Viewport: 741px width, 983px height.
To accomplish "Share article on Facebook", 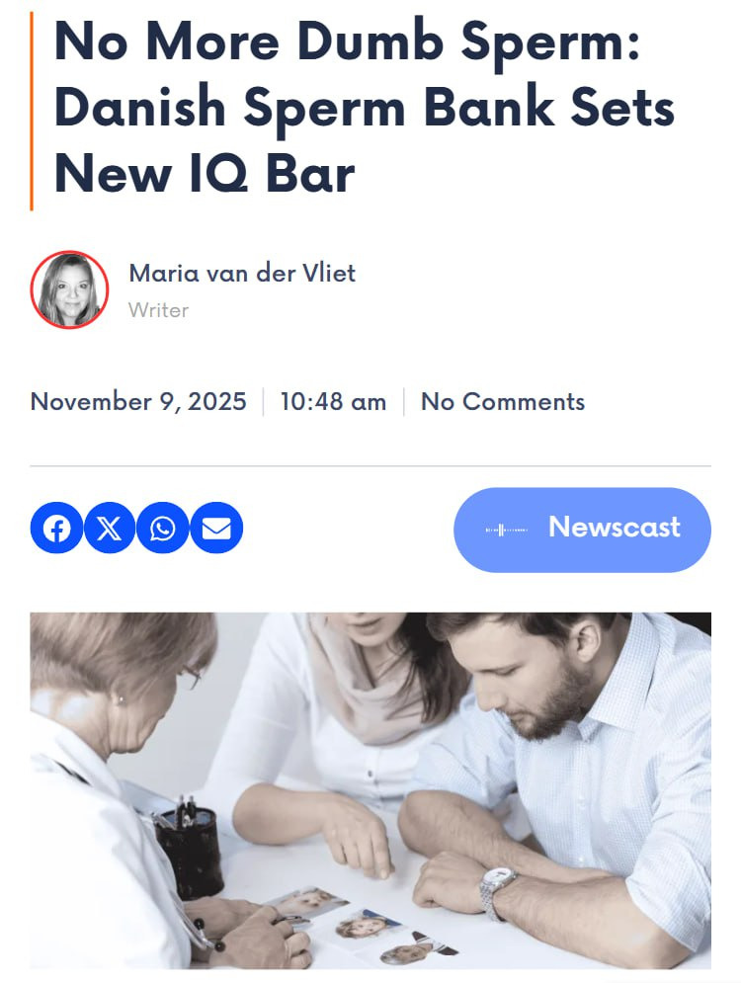I will pyautogui.click(x=56, y=528).
